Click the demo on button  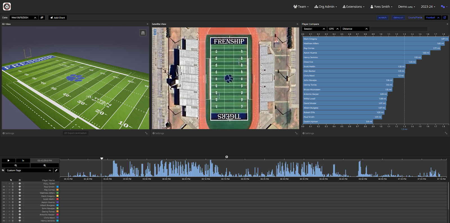[x=398, y=18]
